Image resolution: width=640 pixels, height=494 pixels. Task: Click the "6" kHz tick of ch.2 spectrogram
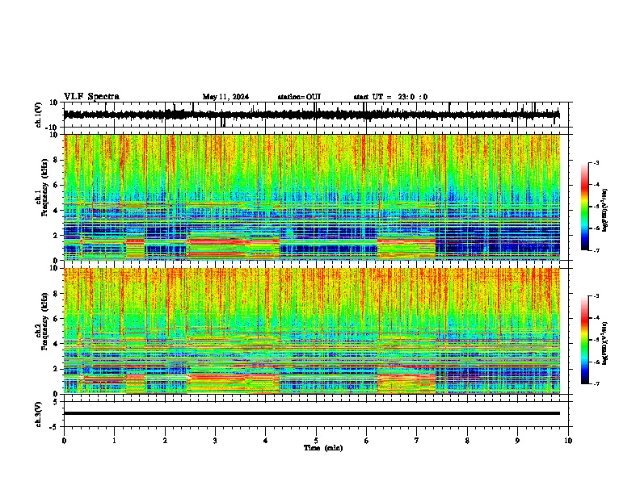pyautogui.click(x=57, y=319)
